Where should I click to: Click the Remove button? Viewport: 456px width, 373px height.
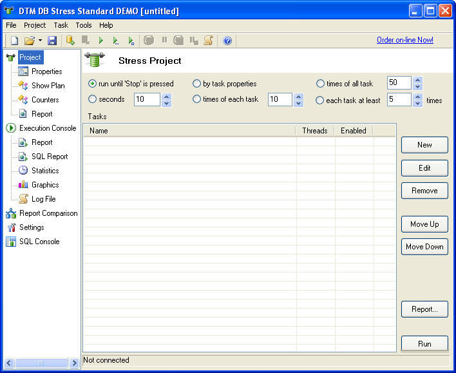(424, 191)
